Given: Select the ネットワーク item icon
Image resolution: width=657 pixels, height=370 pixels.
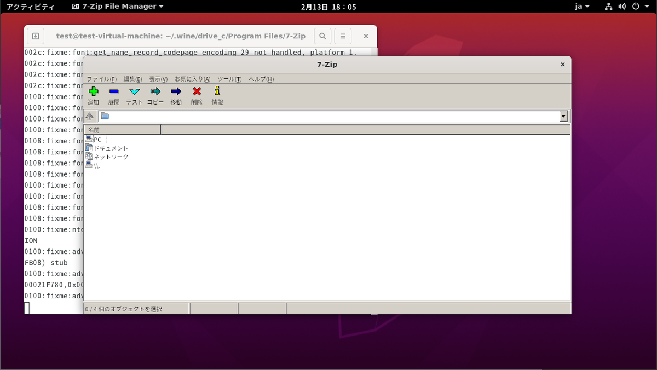Looking at the screenshot, I should [89, 157].
